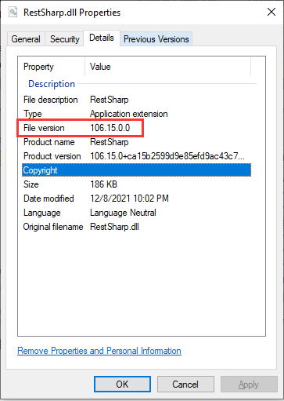This screenshot has height=401, width=284.
Task: Select the File version property label
Action: coord(44,128)
